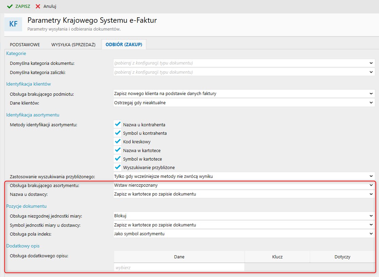This screenshot has width=379, height=277.
Task: Click the red X Anuluj icon
Action: click(38, 6)
